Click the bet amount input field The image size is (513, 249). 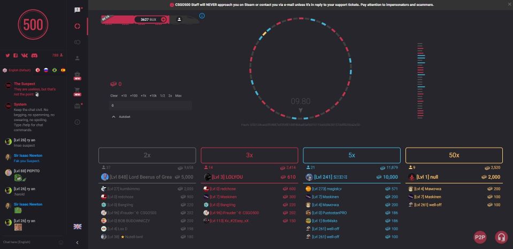(x=150, y=106)
